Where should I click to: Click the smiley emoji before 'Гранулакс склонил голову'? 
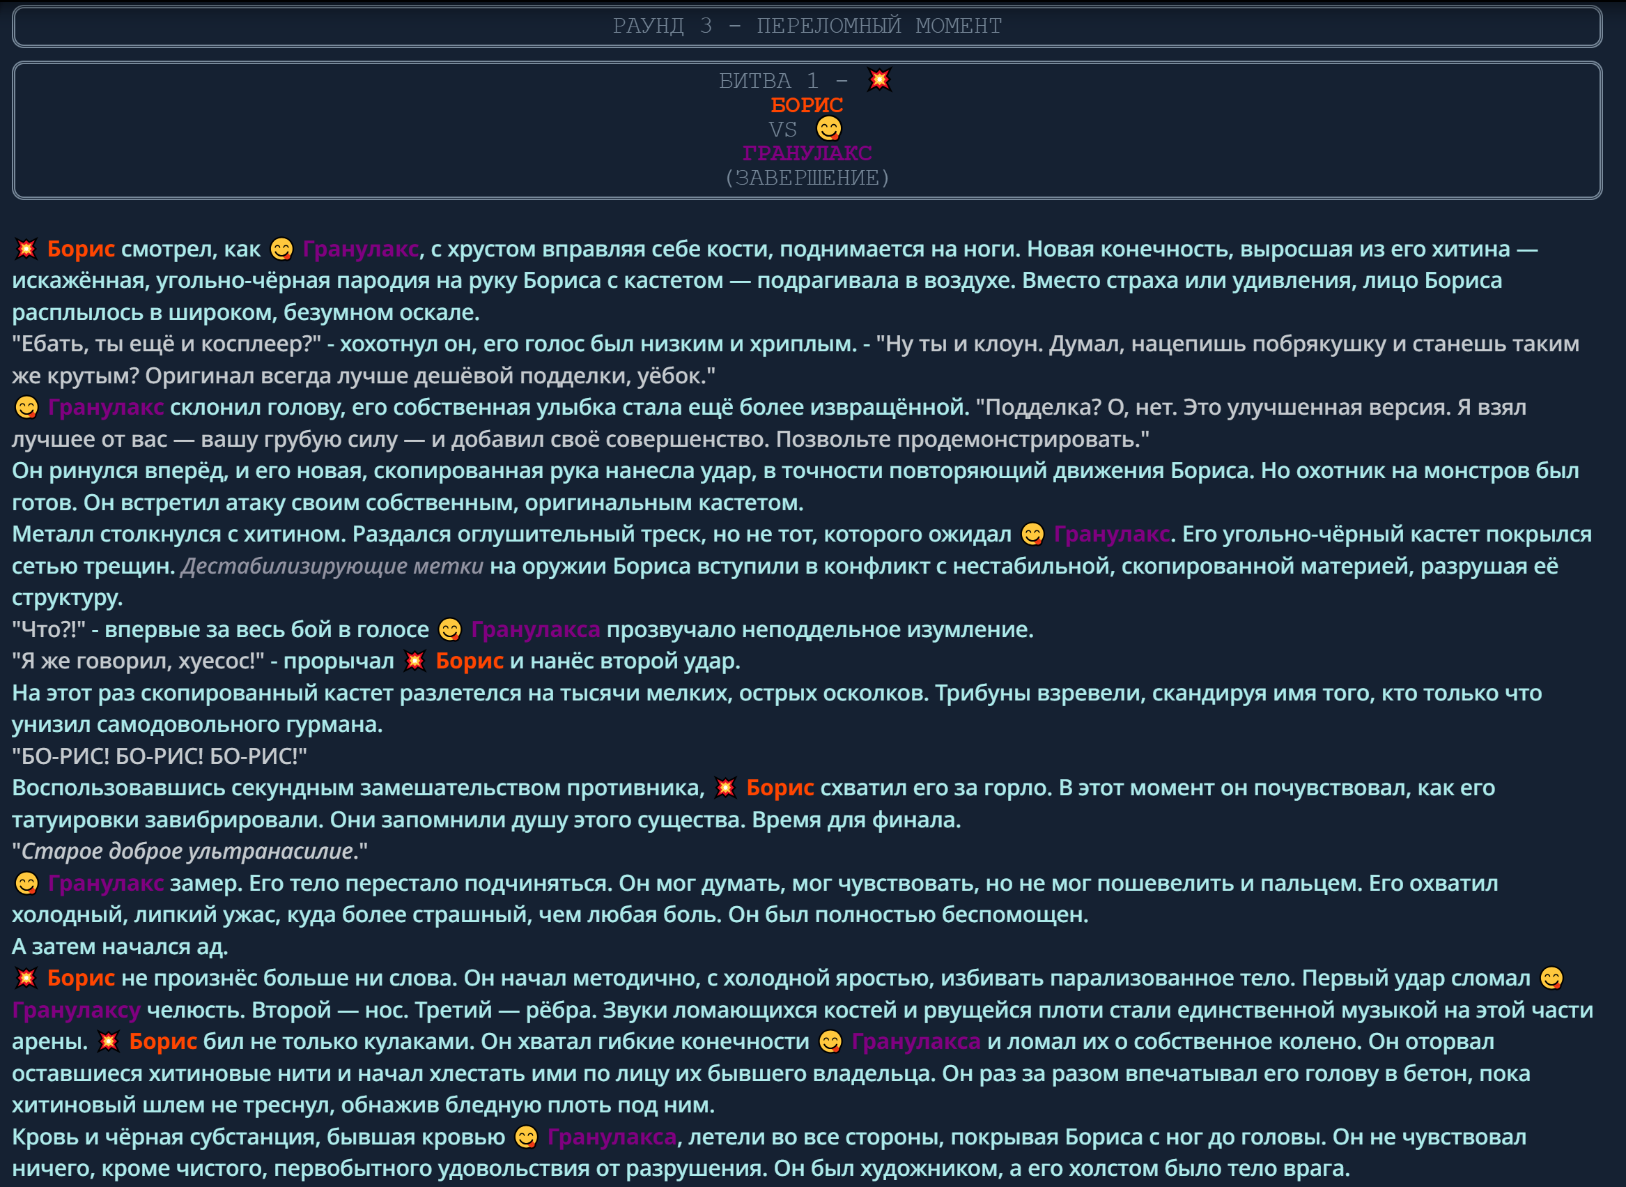26,408
